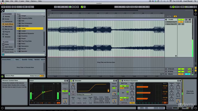Click the browser search field
198x111 pixels.
click(25, 11)
